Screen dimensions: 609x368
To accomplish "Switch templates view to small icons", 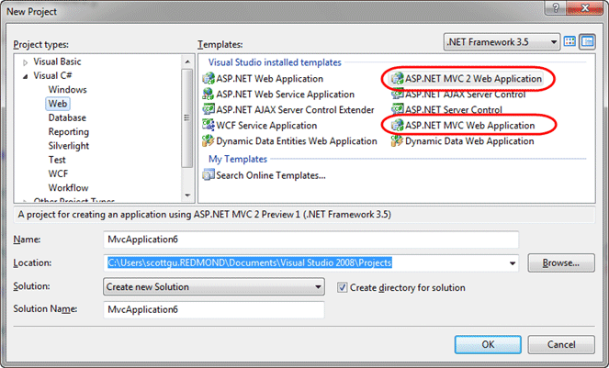I will pyautogui.click(x=587, y=41).
